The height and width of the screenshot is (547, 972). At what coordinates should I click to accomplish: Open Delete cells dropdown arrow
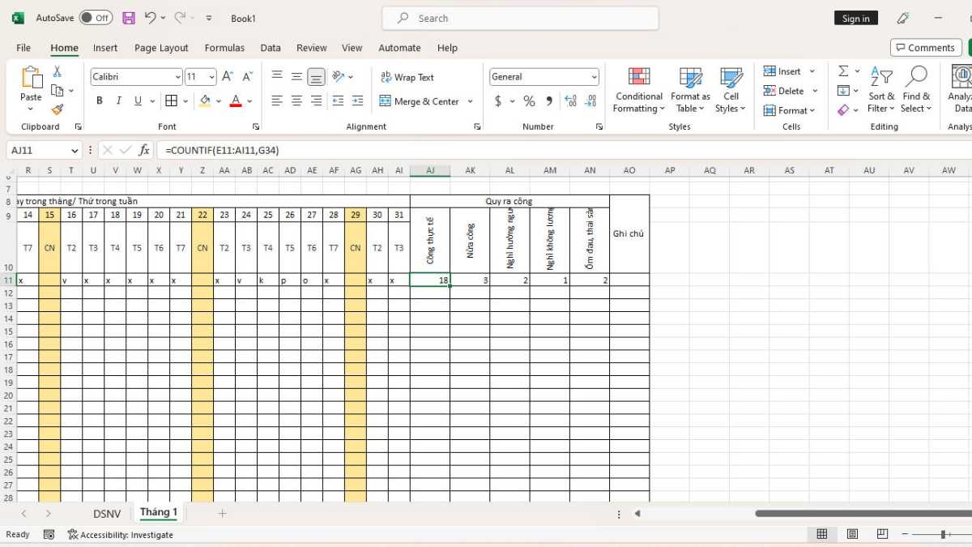(815, 91)
